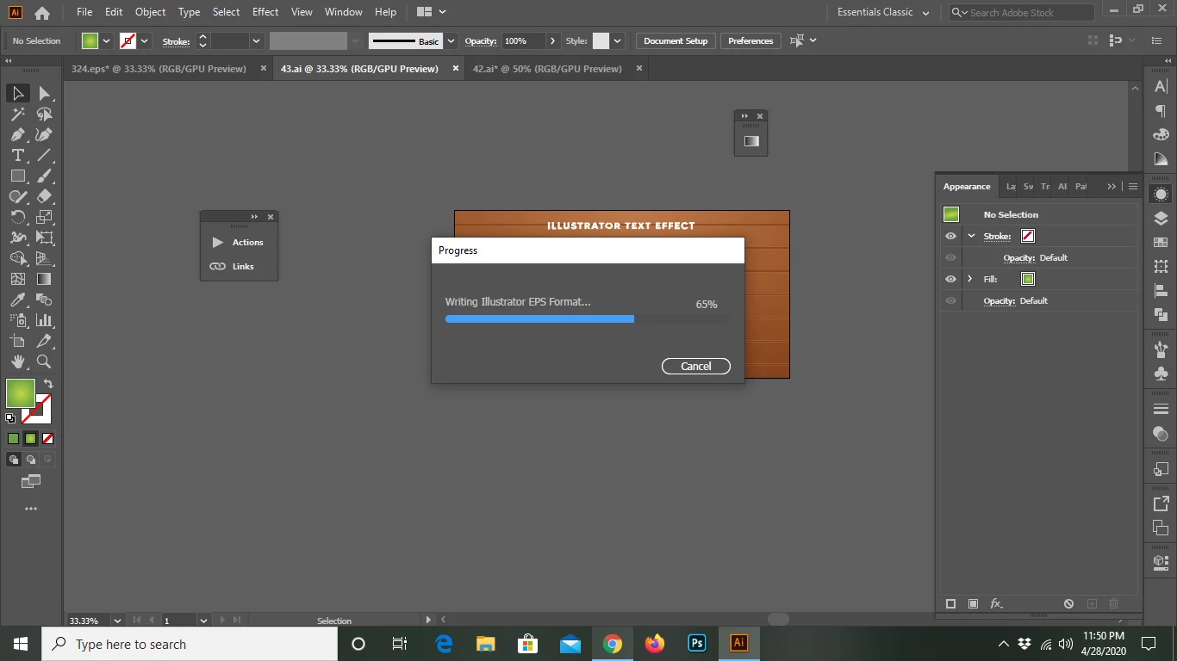This screenshot has width=1177, height=661.
Task: Select the Hand tool
Action: click(x=17, y=361)
